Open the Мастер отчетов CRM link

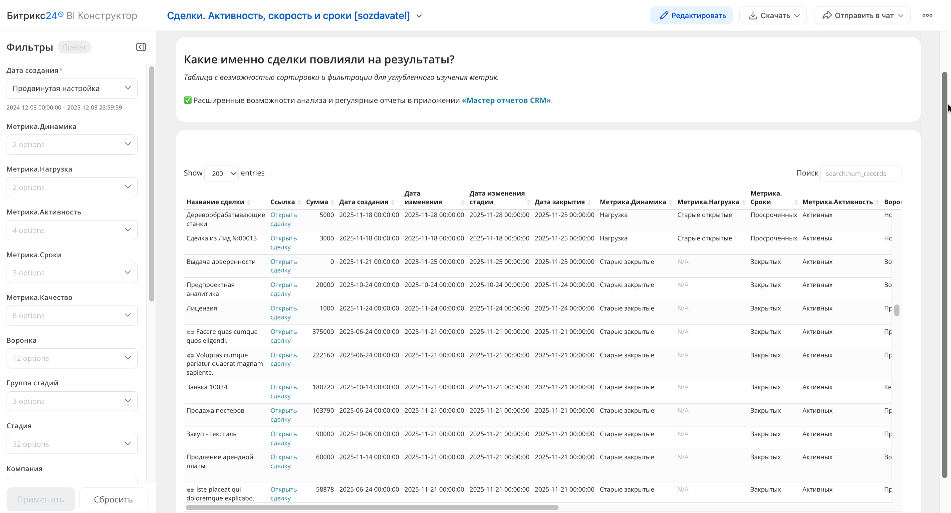pyautogui.click(x=506, y=100)
